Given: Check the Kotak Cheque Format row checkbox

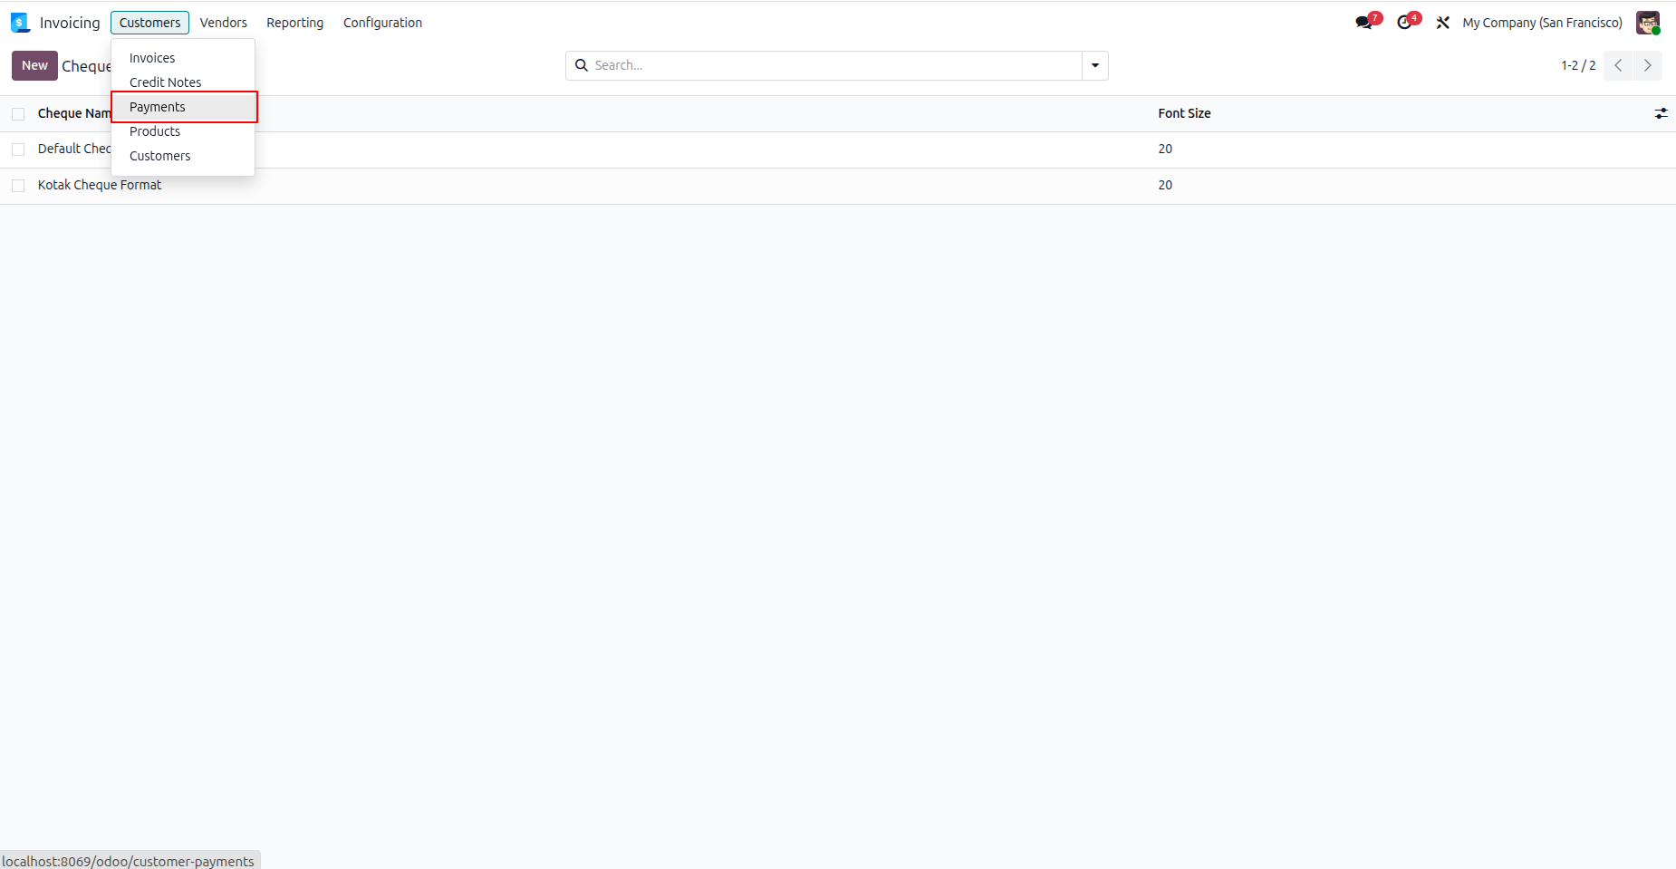Looking at the screenshot, I should click(18, 186).
